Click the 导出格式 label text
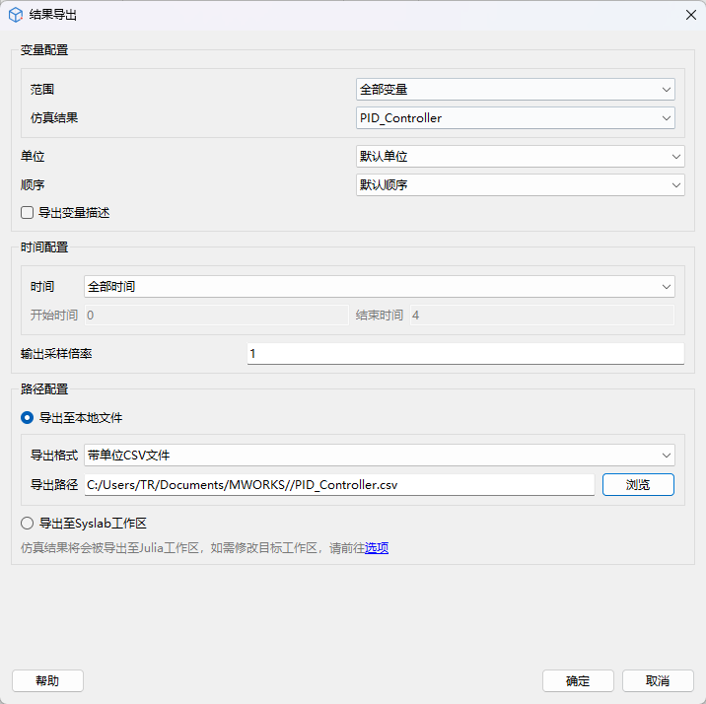 (x=54, y=456)
